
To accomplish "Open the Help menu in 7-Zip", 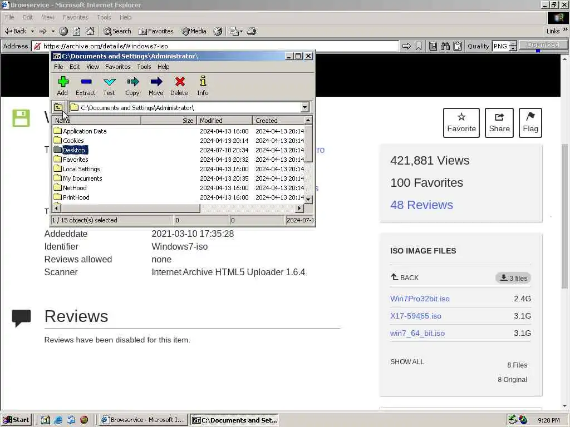I will 163,67.
